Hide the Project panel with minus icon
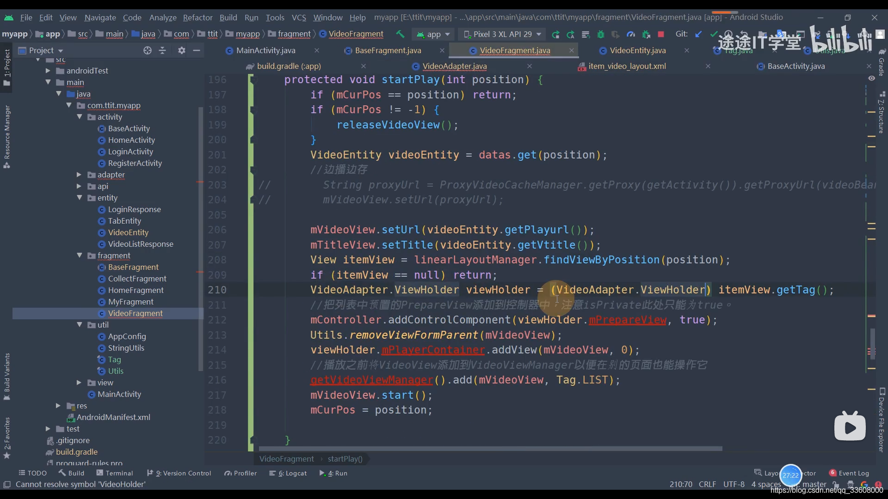 197,50
